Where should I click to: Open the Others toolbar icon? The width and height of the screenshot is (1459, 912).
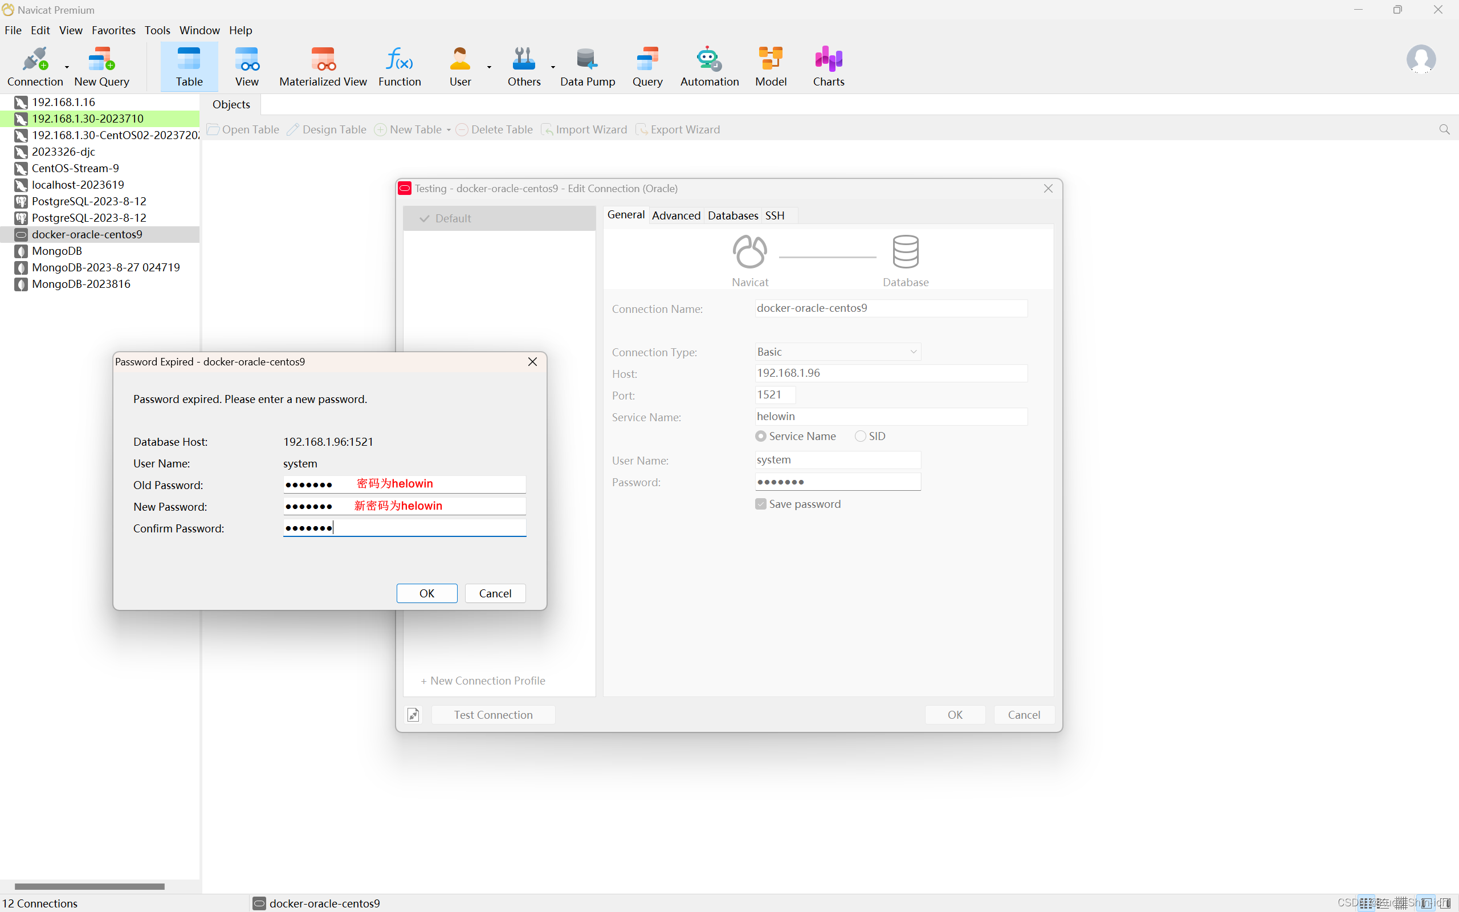(524, 67)
